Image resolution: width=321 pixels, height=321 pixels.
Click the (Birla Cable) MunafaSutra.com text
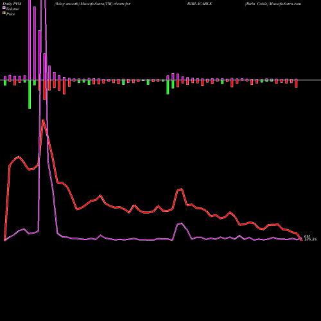tap(273, 4)
